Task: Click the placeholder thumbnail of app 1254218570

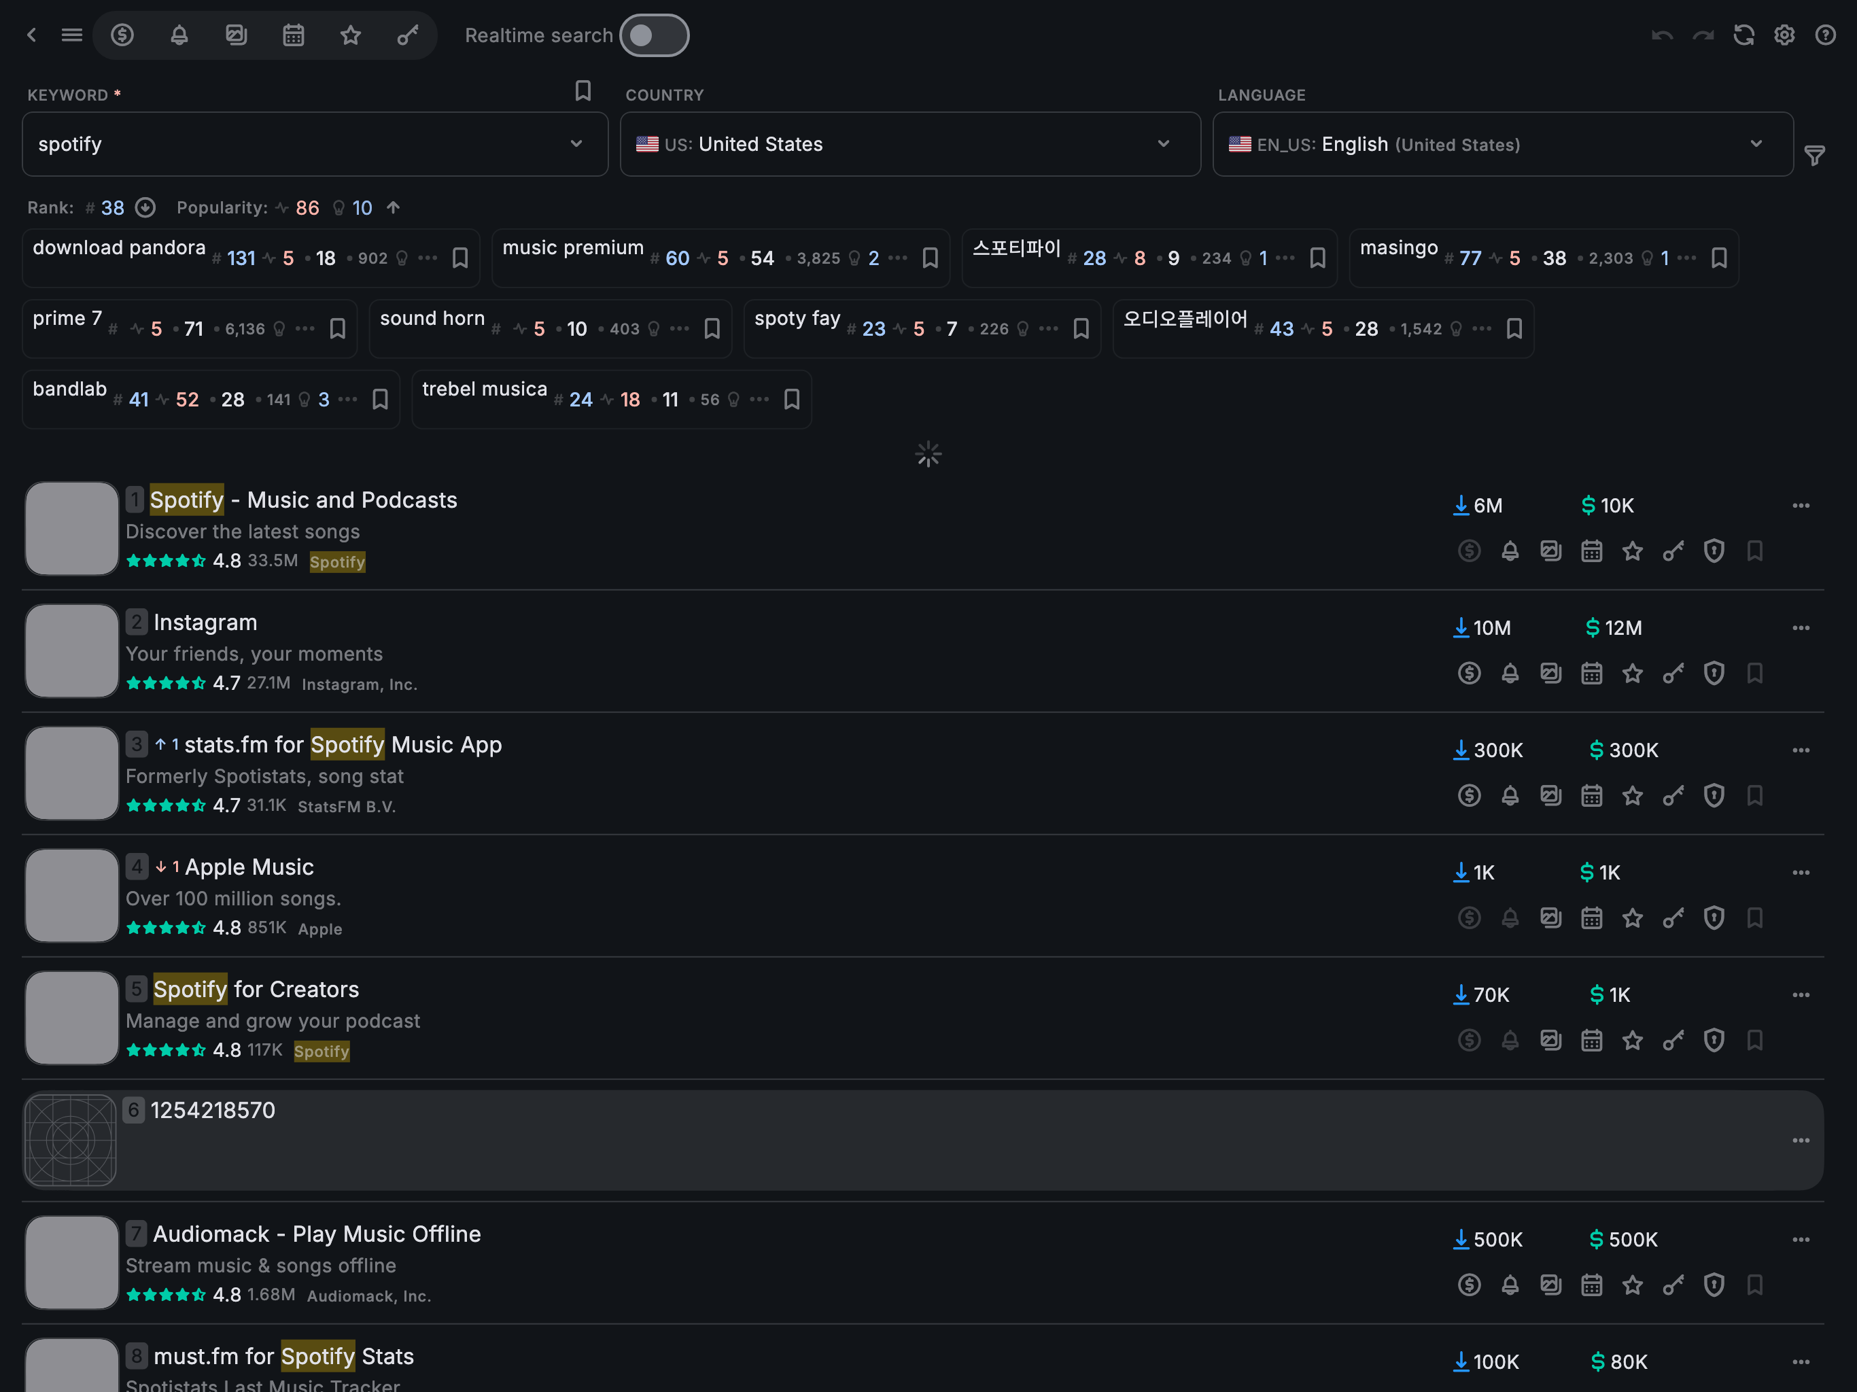Action: (71, 1139)
